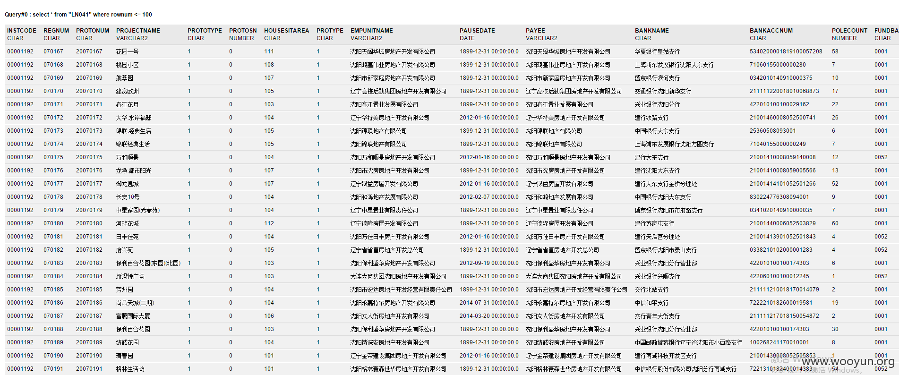This screenshot has height=375, width=899.
Task: Select PROTONUM cell 20070186
Action: [x=89, y=303]
